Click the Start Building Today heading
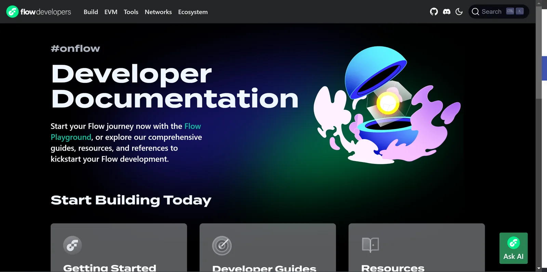 131,200
